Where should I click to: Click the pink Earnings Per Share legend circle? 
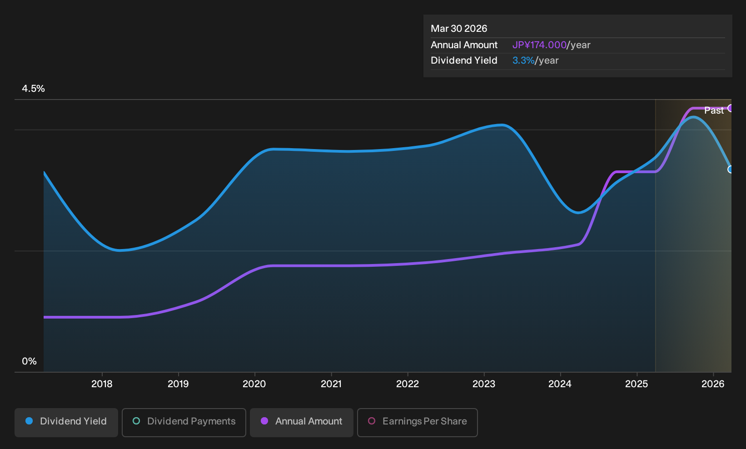click(x=372, y=421)
